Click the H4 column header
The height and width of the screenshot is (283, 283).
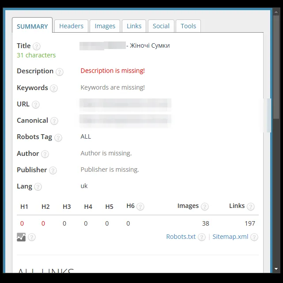click(x=88, y=207)
